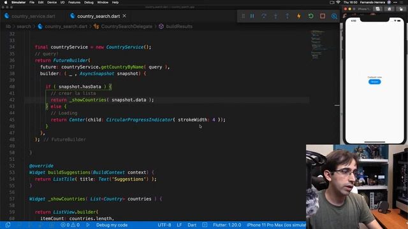
Task: Trigger Flutter hot reload lightning icon
Action: pos(299,16)
